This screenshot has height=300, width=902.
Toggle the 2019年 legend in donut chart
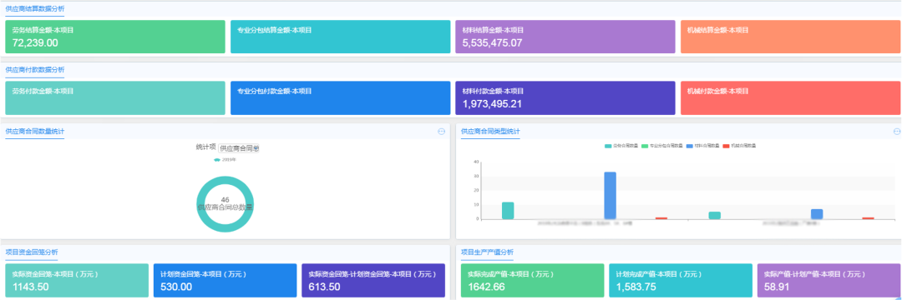point(225,159)
